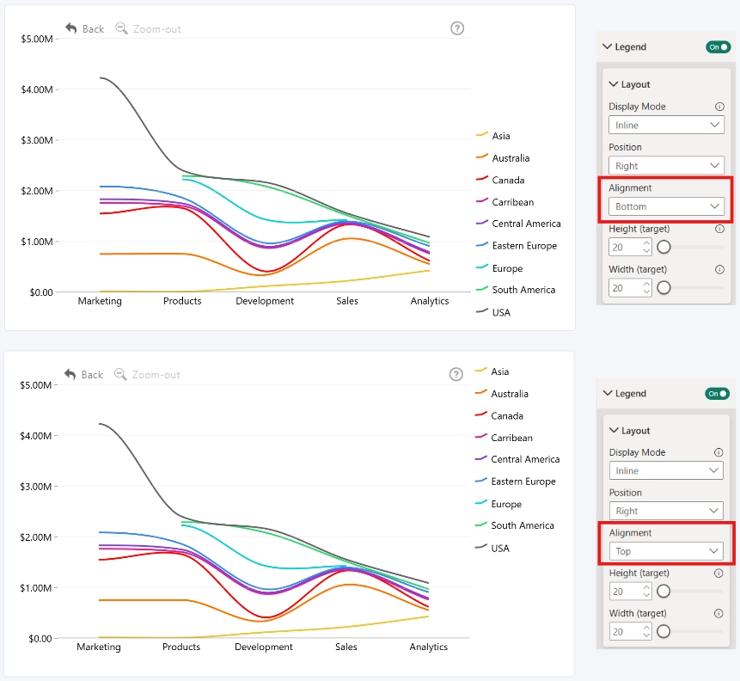This screenshot has height=681, width=740.
Task: Click the Europe legend entry in the top chart
Action: point(500,268)
